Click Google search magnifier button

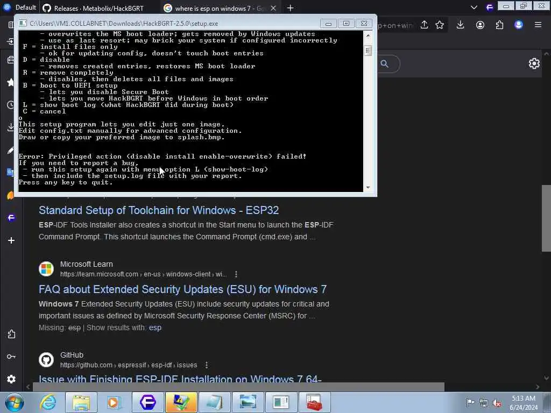(384, 64)
